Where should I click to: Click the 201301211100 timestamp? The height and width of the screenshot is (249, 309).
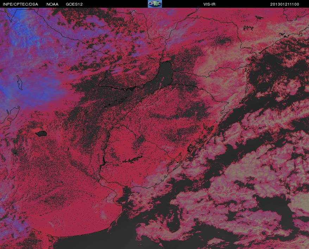click(285, 4)
